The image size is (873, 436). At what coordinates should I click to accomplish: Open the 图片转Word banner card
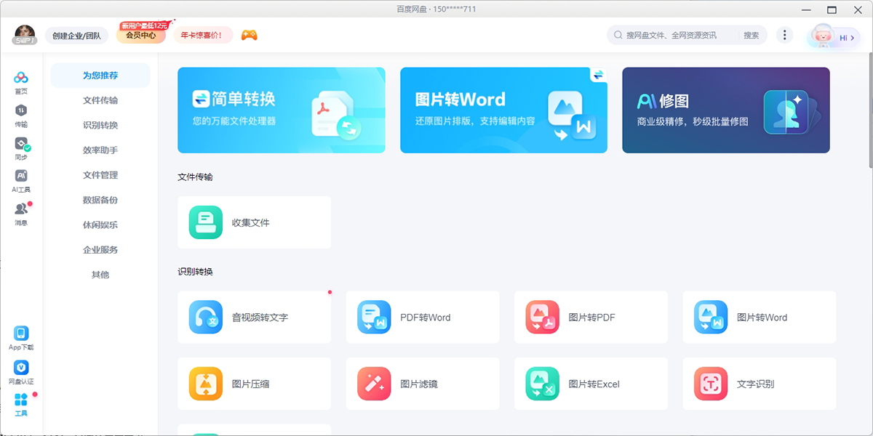click(x=503, y=110)
